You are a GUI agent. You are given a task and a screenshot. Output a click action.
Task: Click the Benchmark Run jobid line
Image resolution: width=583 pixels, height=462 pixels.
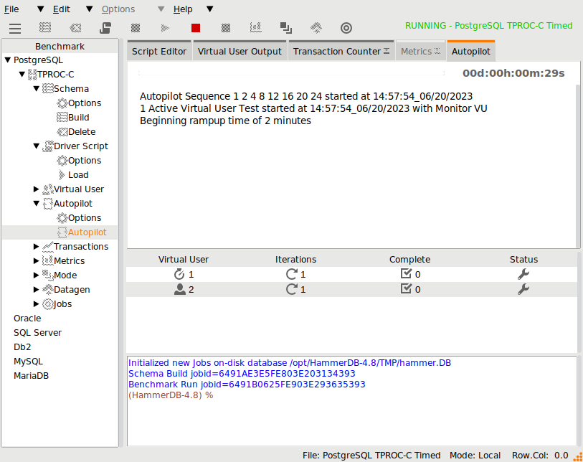pyautogui.click(x=247, y=385)
